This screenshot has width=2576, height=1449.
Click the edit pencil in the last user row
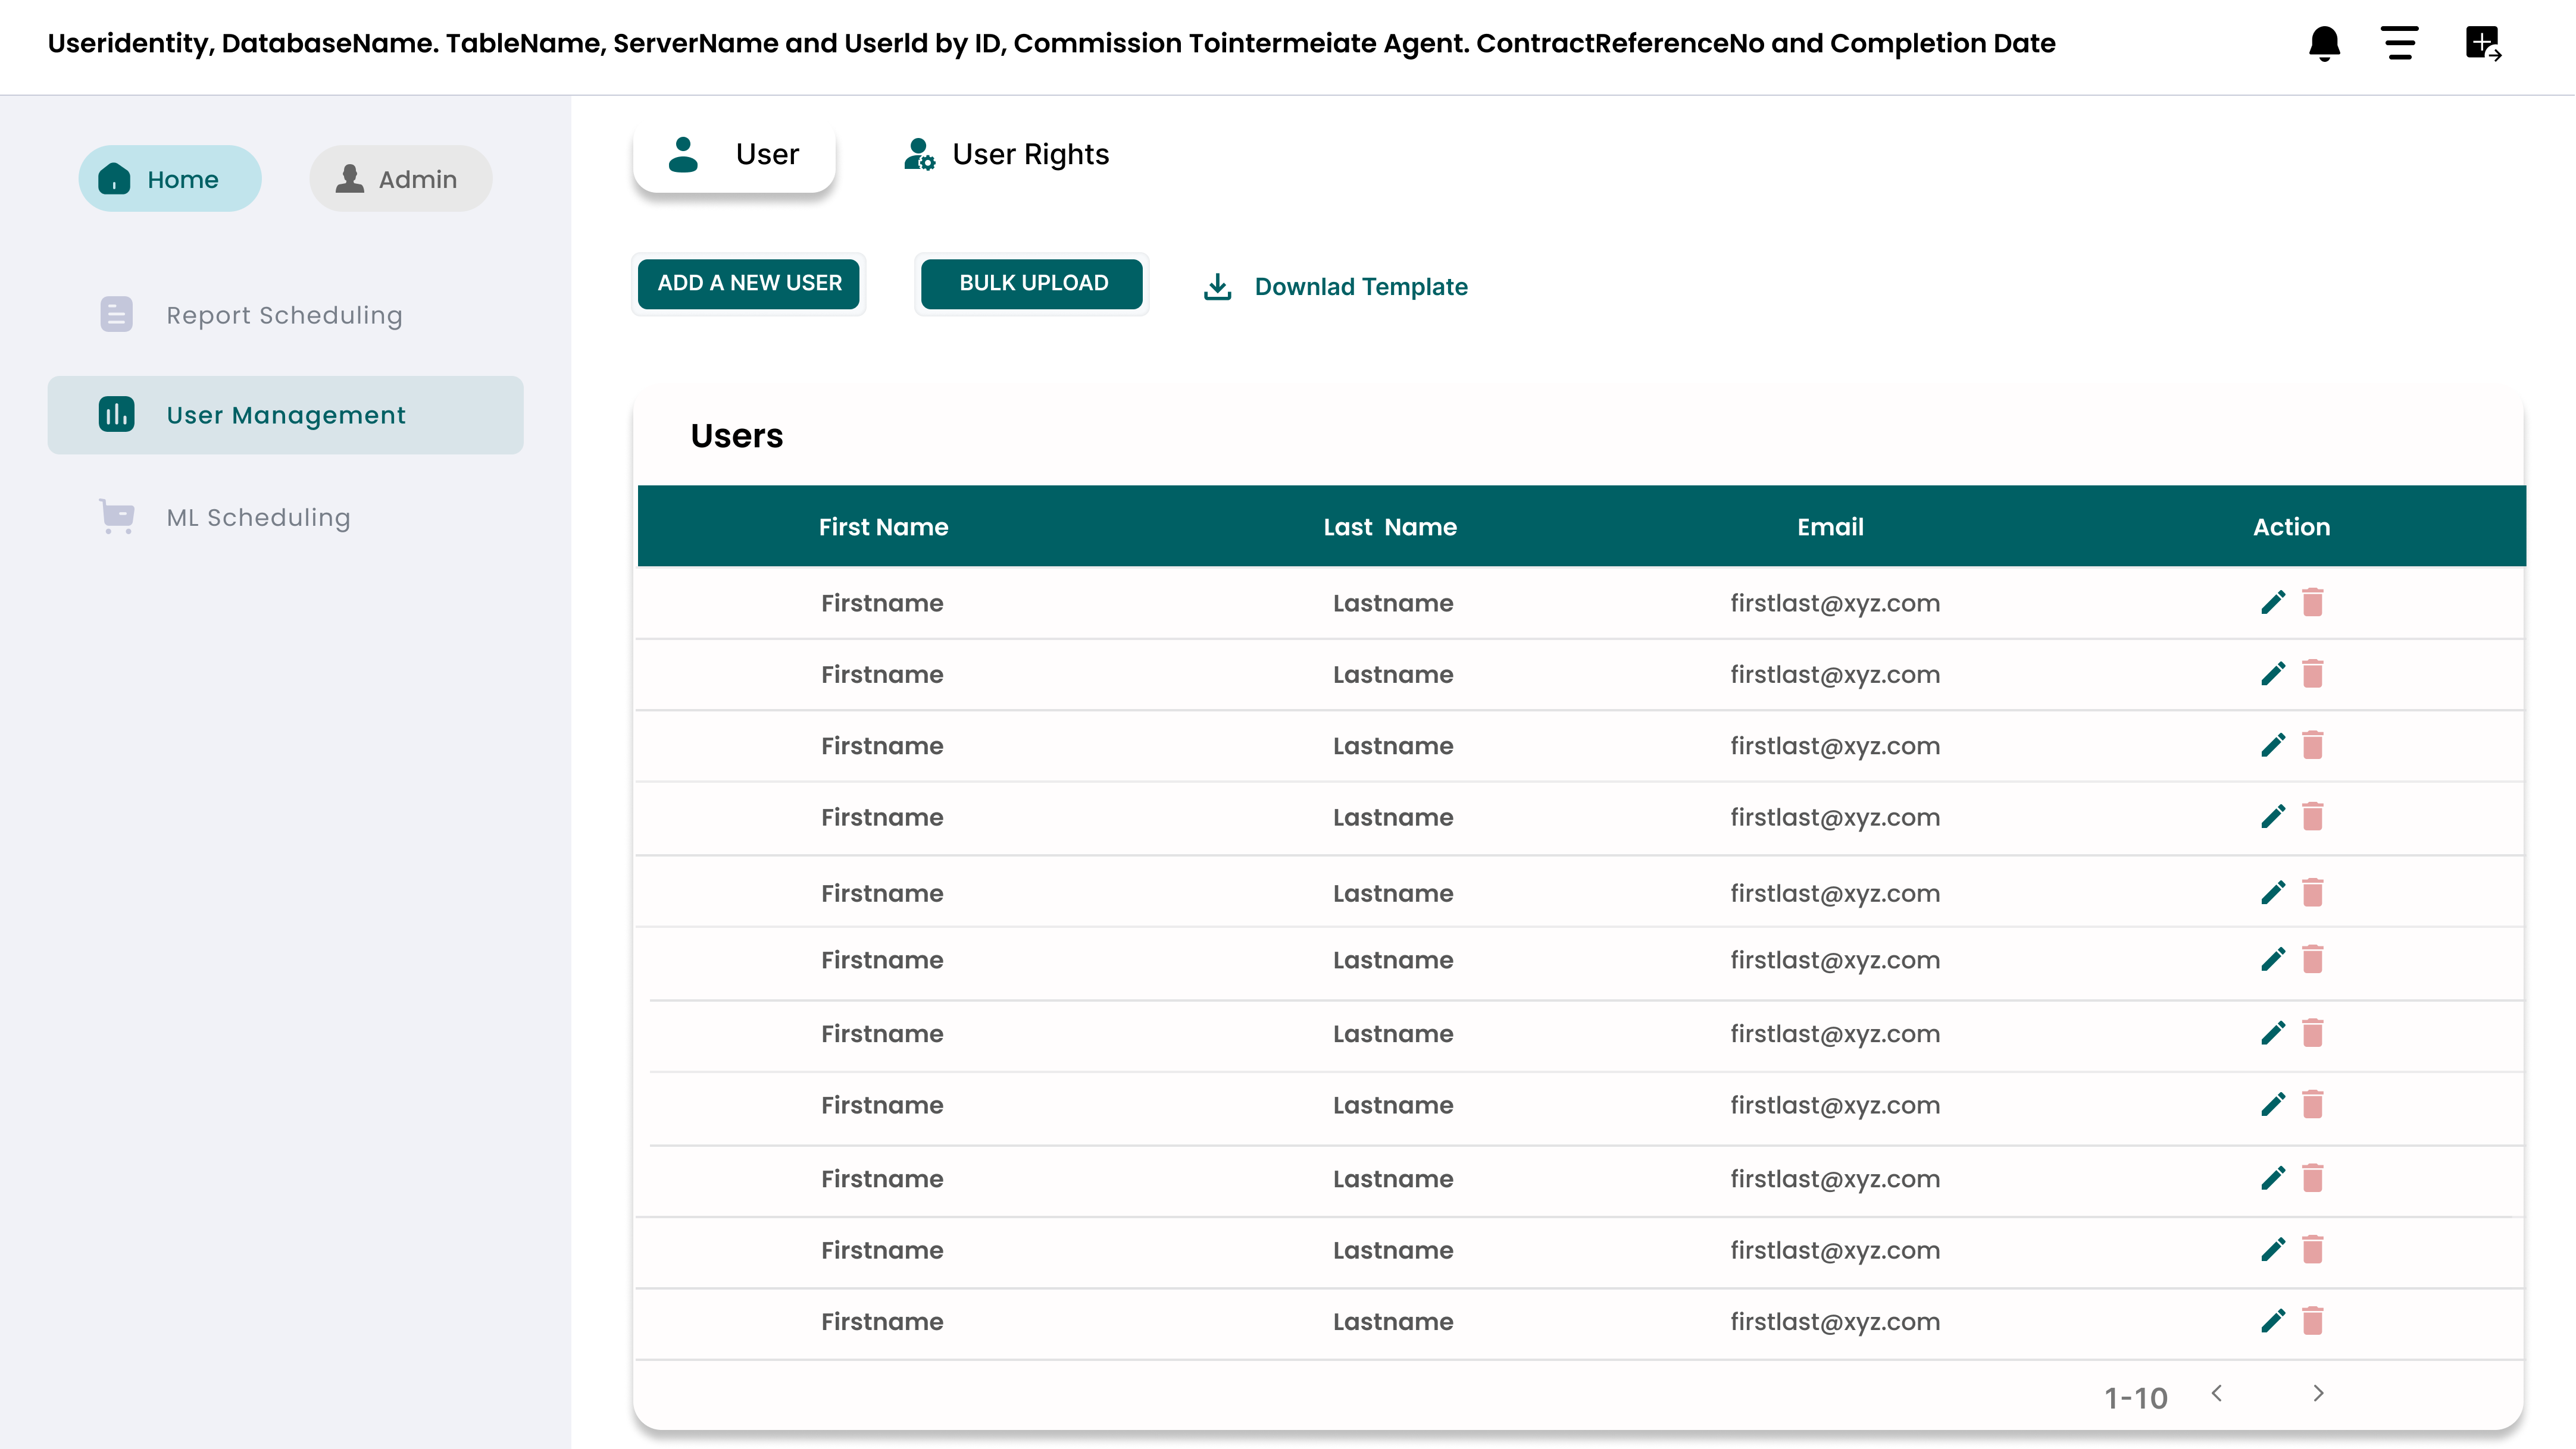tap(2272, 1321)
